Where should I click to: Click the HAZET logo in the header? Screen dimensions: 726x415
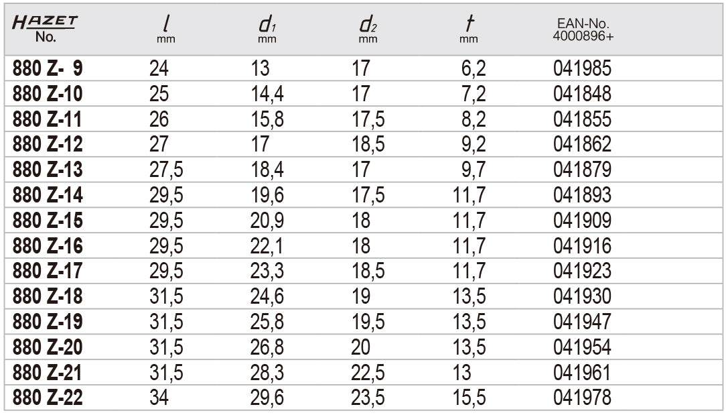[x=45, y=23]
